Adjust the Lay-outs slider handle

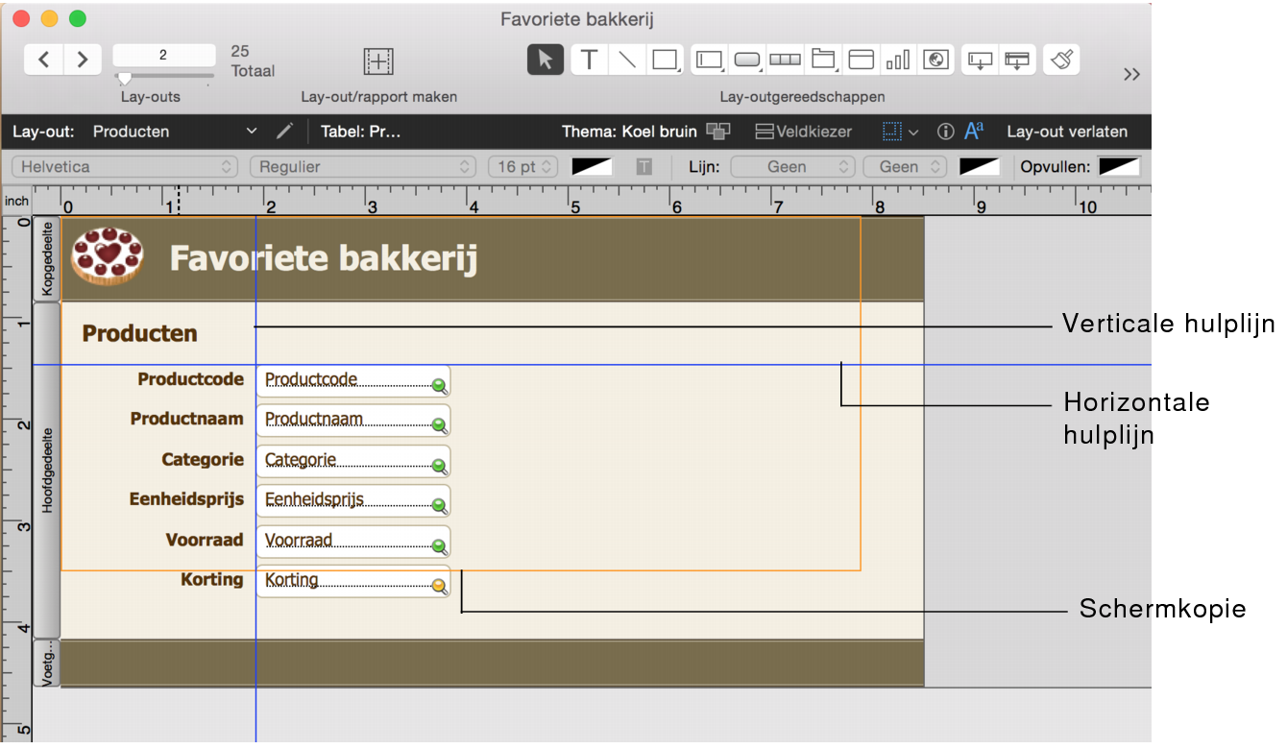click(125, 78)
